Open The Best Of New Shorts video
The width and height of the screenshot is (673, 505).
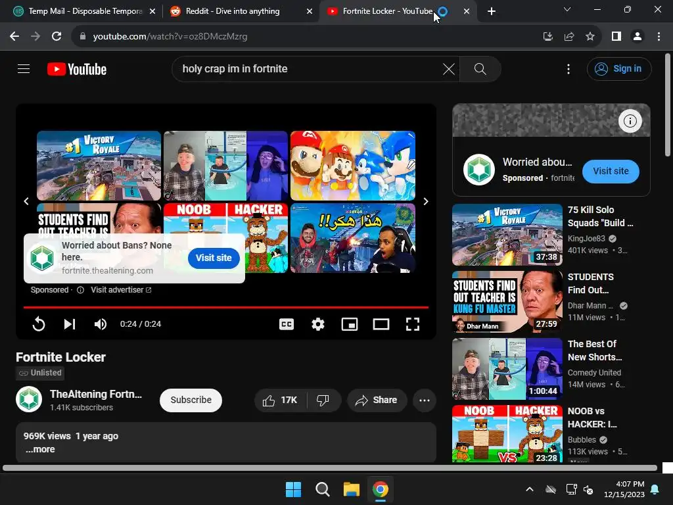click(507, 368)
